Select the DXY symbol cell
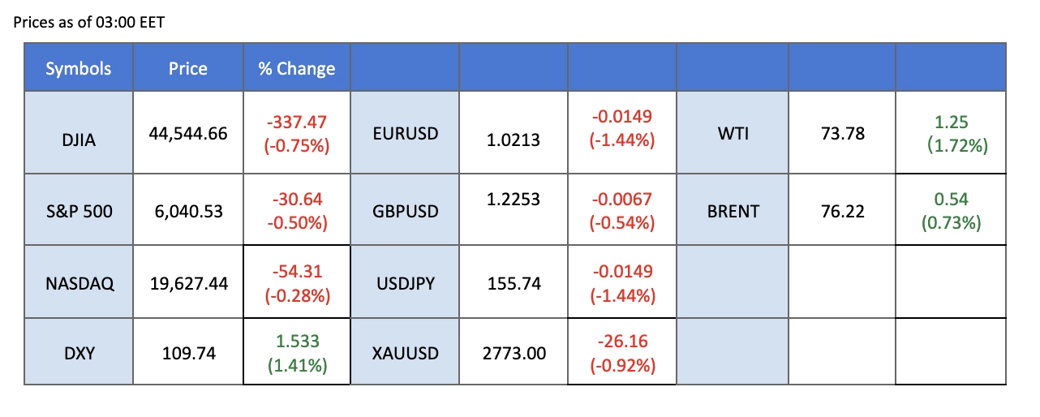 pos(78,353)
